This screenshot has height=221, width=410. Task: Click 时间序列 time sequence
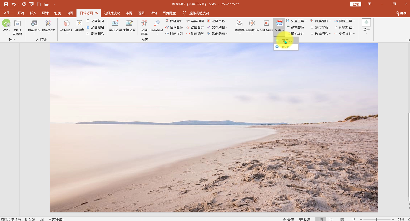pyautogui.click(x=174, y=34)
